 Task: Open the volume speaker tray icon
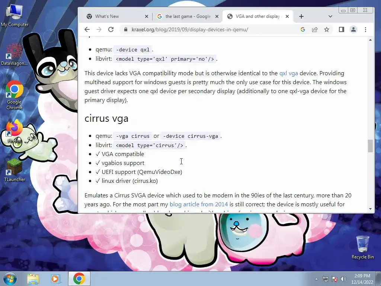(343, 279)
